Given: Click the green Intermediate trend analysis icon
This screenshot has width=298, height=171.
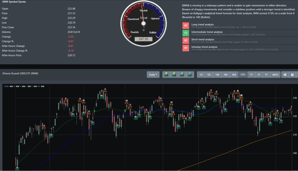Looking at the screenshot, I should pyautogui.click(x=186, y=33).
